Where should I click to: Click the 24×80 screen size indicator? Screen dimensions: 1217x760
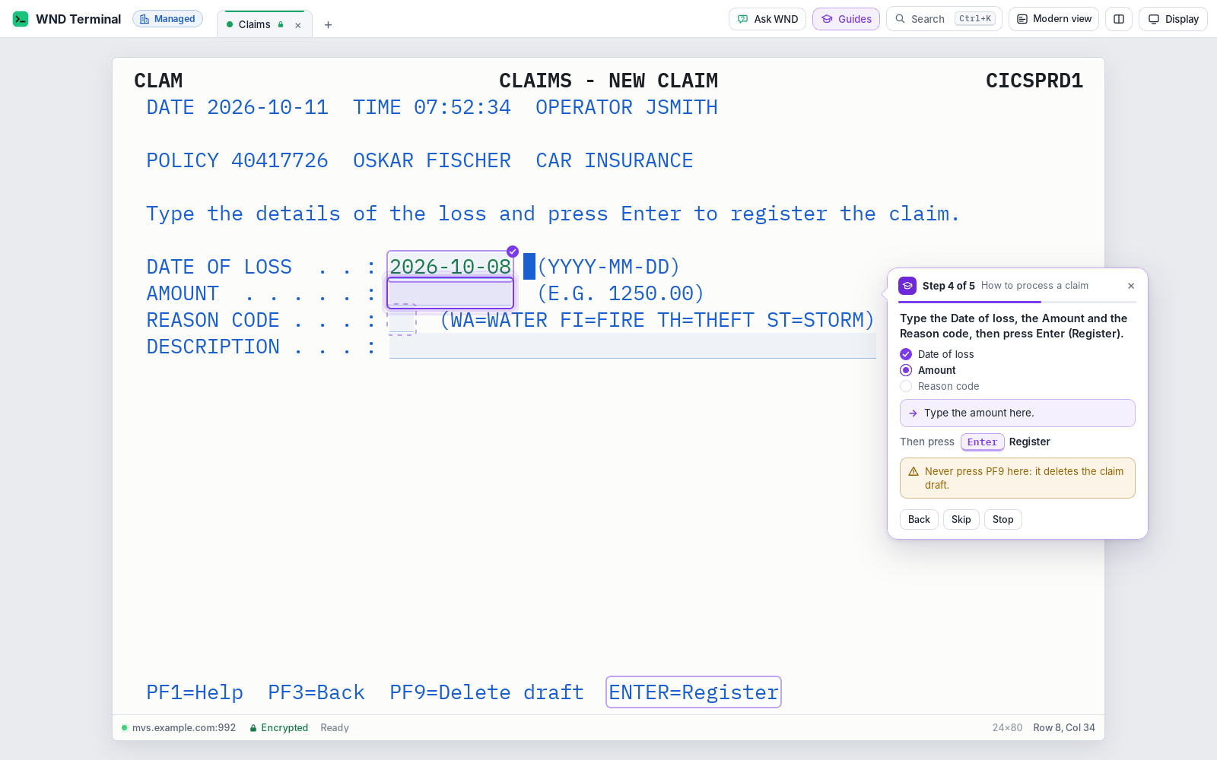(1007, 728)
